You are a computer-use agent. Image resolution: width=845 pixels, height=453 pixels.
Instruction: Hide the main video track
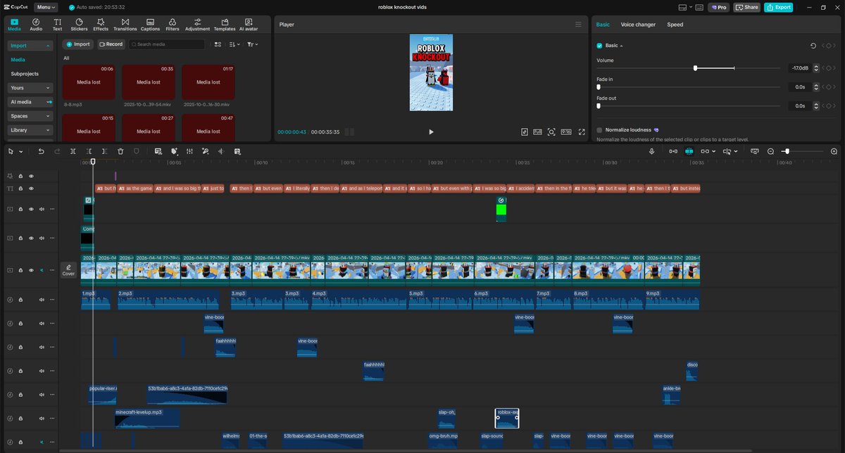[31, 270]
